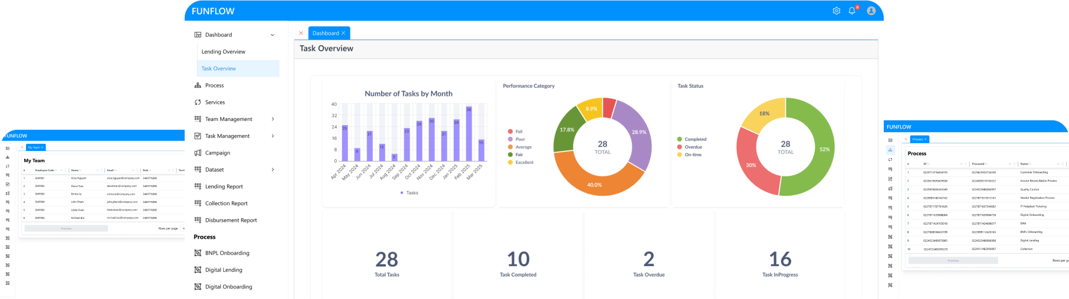The height and width of the screenshot is (299, 1069).
Task: Open the notifications bell icon
Action: coord(852,11)
